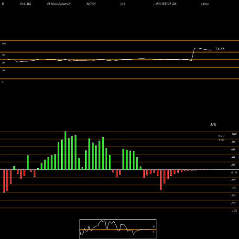Click the MR axis label 40
This screenshot has height=239, width=239.
233,157
